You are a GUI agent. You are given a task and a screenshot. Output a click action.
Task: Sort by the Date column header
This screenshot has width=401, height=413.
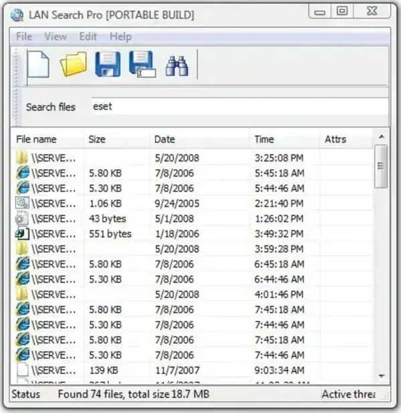click(x=199, y=139)
